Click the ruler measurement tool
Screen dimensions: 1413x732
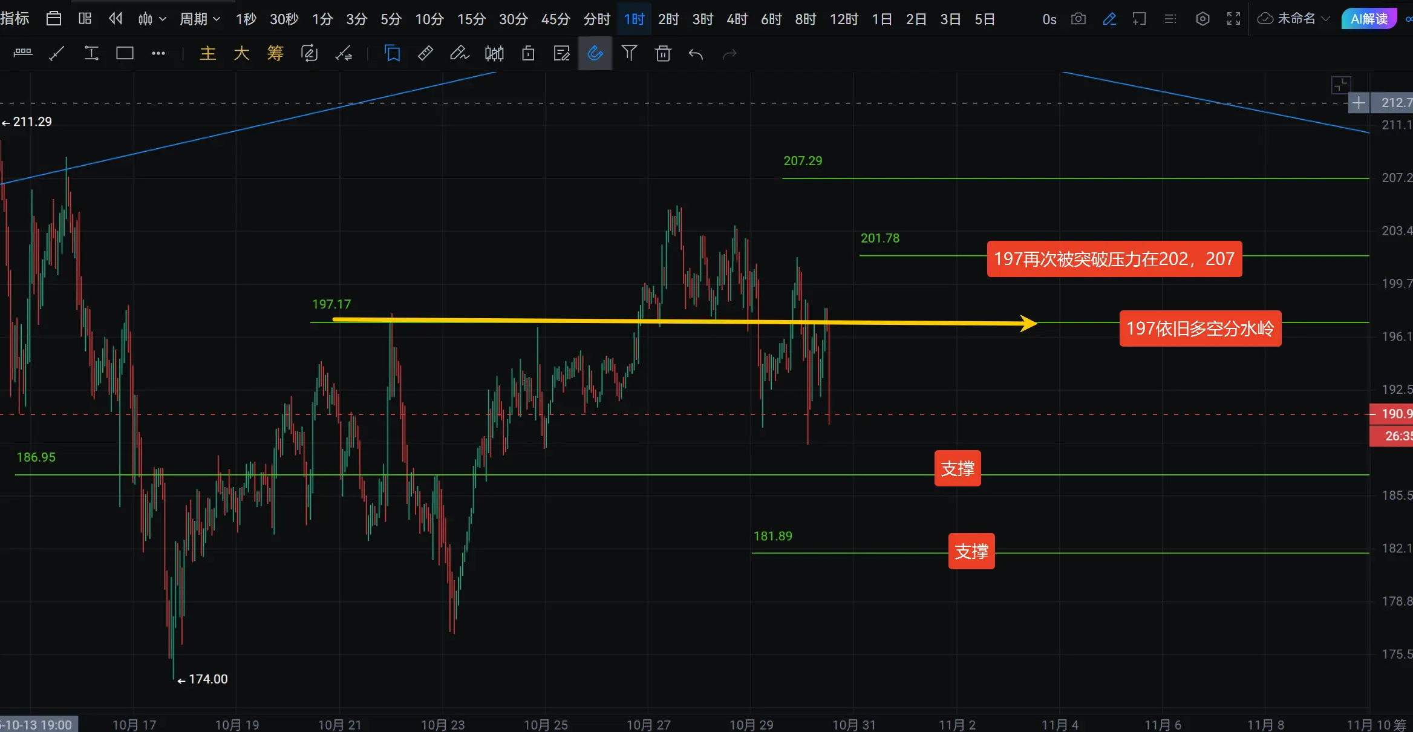[x=425, y=54]
